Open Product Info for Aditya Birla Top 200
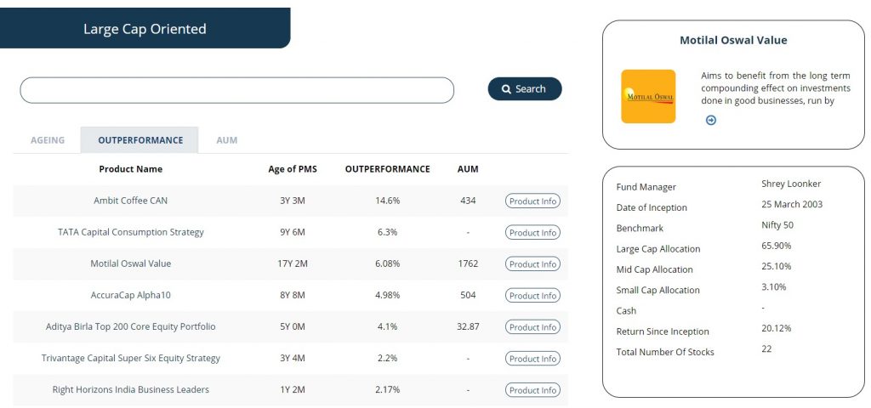Image resolution: width=871 pixels, height=408 pixels. tap(532, 327)
